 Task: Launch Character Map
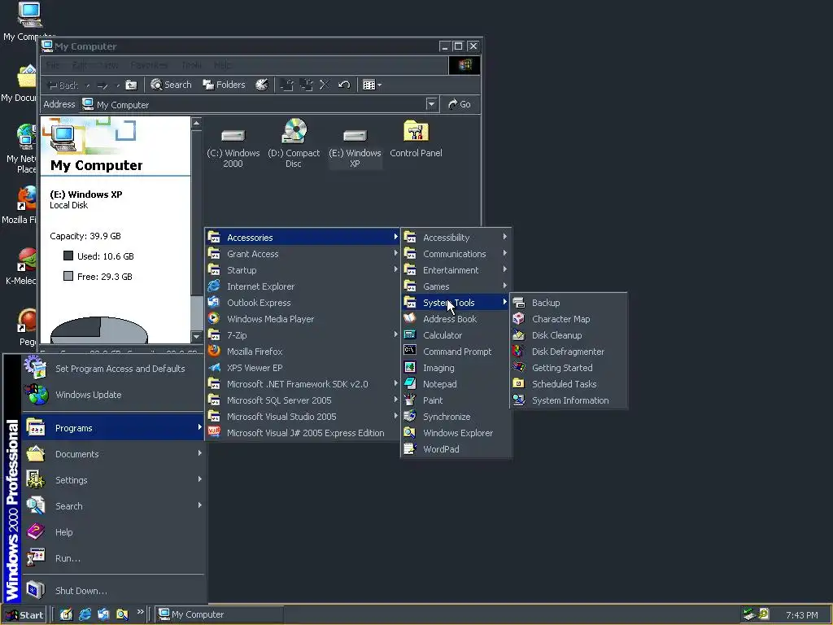pos(568,319)
